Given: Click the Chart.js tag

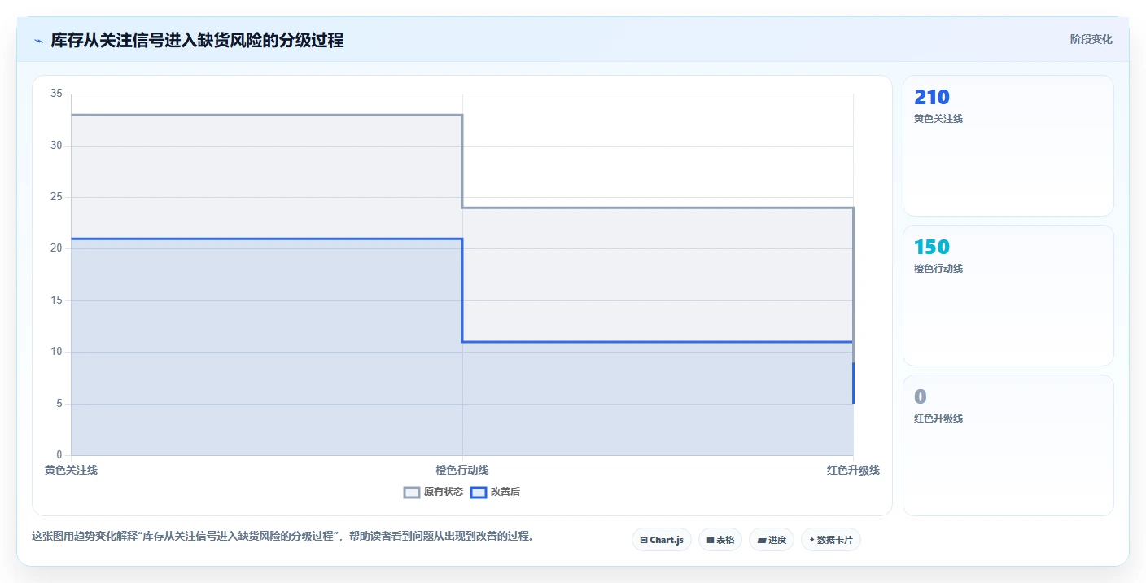Looking at the screenshot, I should (662, 540).
